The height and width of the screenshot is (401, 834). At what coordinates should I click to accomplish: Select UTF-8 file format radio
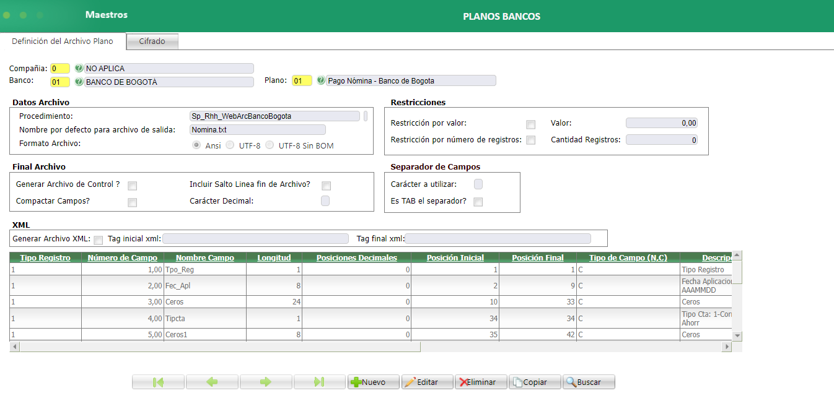click(230, 145)
